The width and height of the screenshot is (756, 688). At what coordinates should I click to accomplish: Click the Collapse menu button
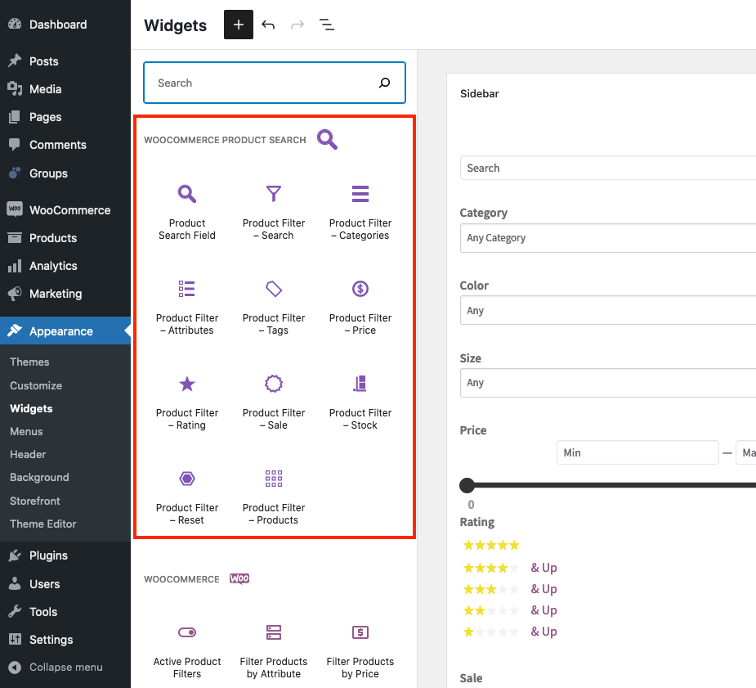(65, 667)
